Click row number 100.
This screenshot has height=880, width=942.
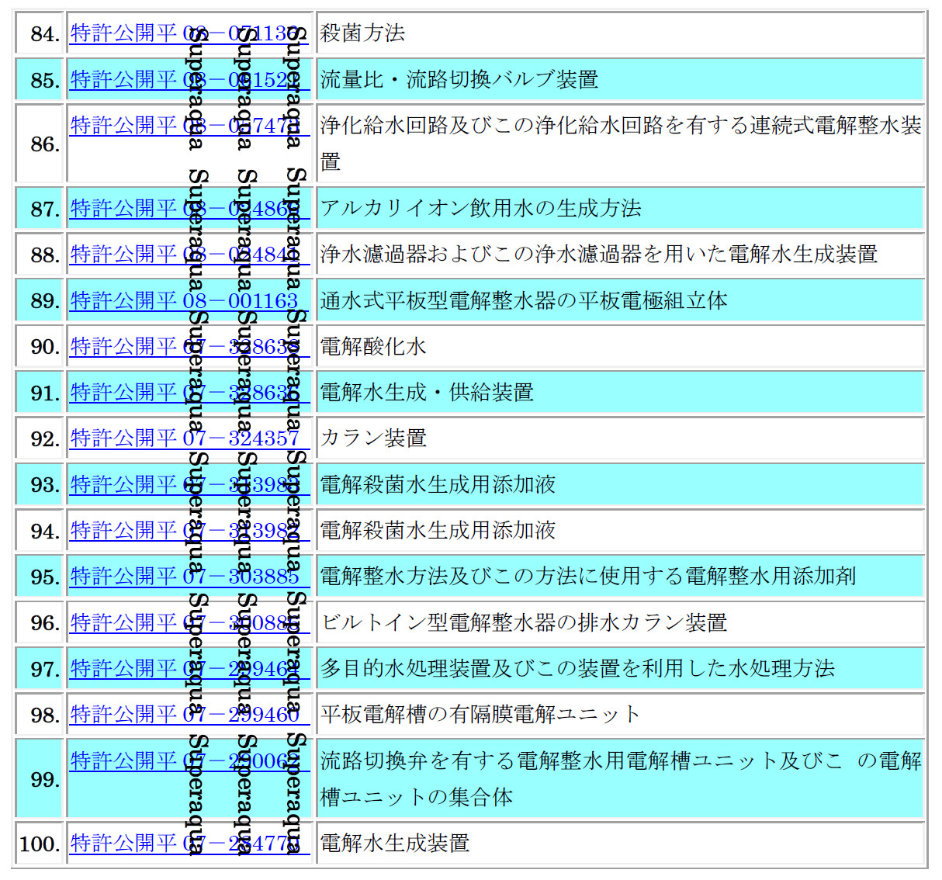tap(40, 844)
